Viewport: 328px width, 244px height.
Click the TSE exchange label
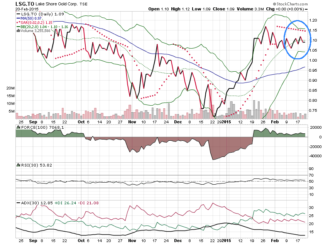tap(83, 4)
